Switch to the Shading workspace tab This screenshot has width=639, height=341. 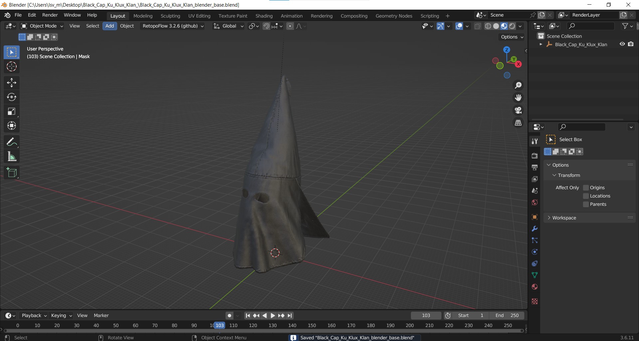264,16
